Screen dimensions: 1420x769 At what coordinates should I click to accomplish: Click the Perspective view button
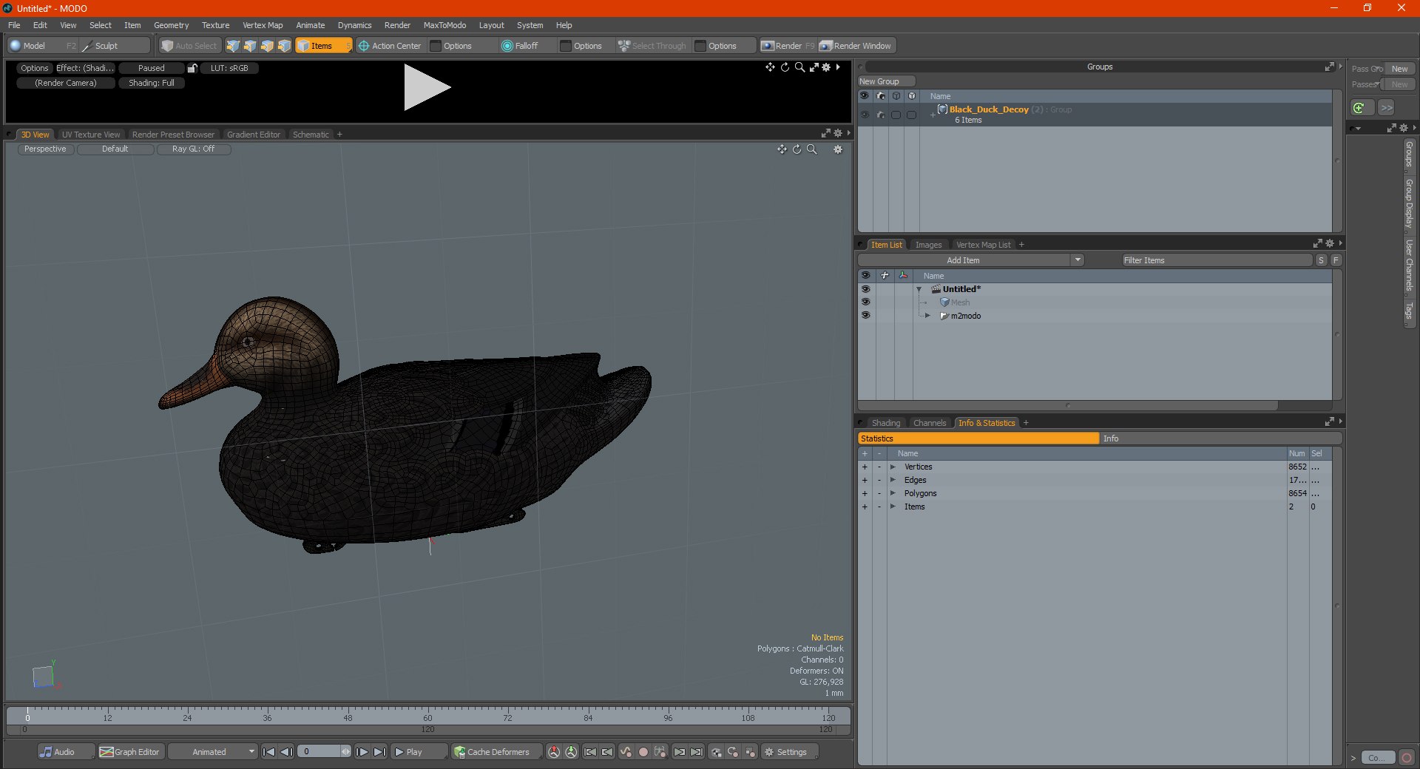(x=45, y=149)
